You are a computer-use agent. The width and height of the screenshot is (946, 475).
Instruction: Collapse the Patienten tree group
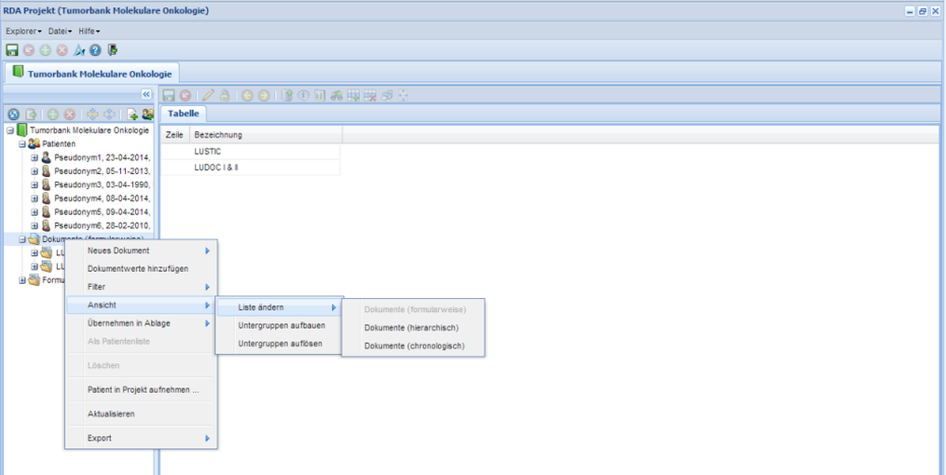point(22,144)
